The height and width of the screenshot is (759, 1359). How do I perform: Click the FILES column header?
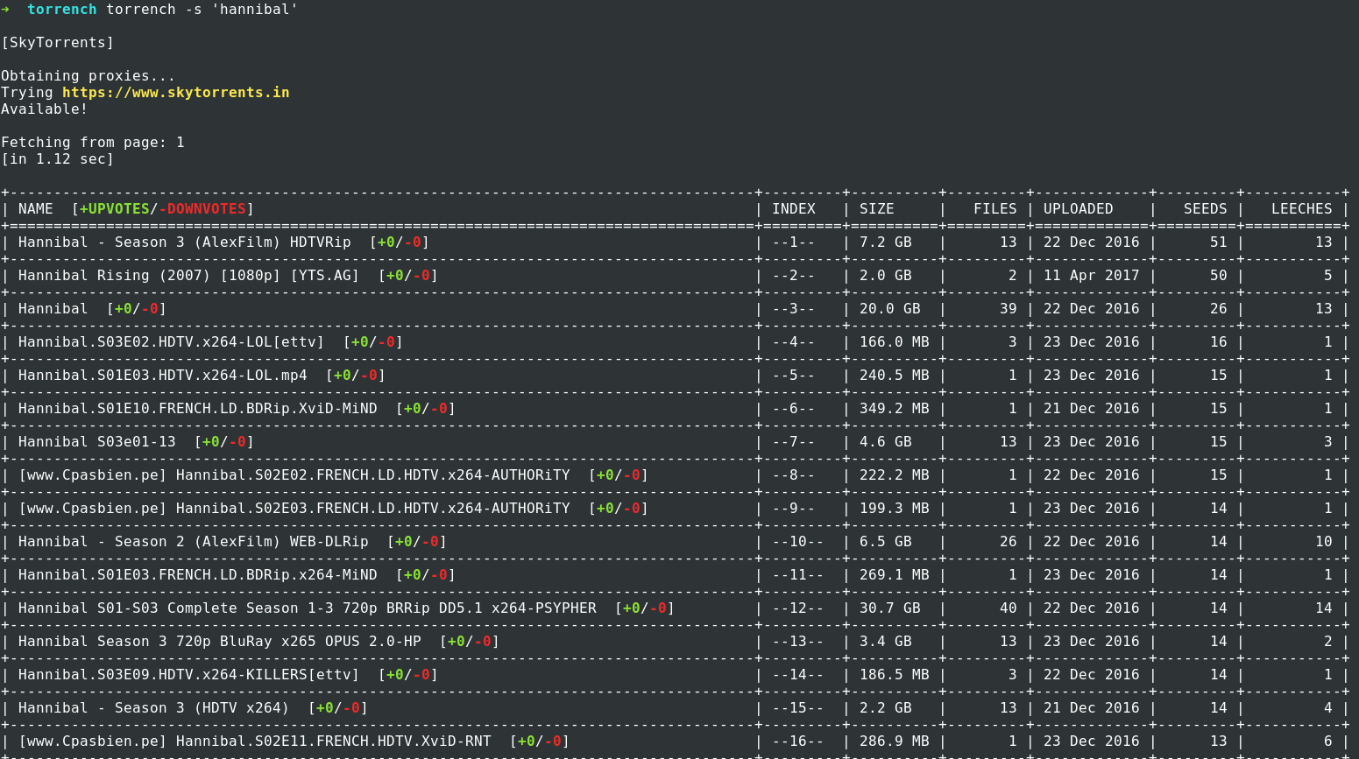pyautogui.click(x=995, y=208)
